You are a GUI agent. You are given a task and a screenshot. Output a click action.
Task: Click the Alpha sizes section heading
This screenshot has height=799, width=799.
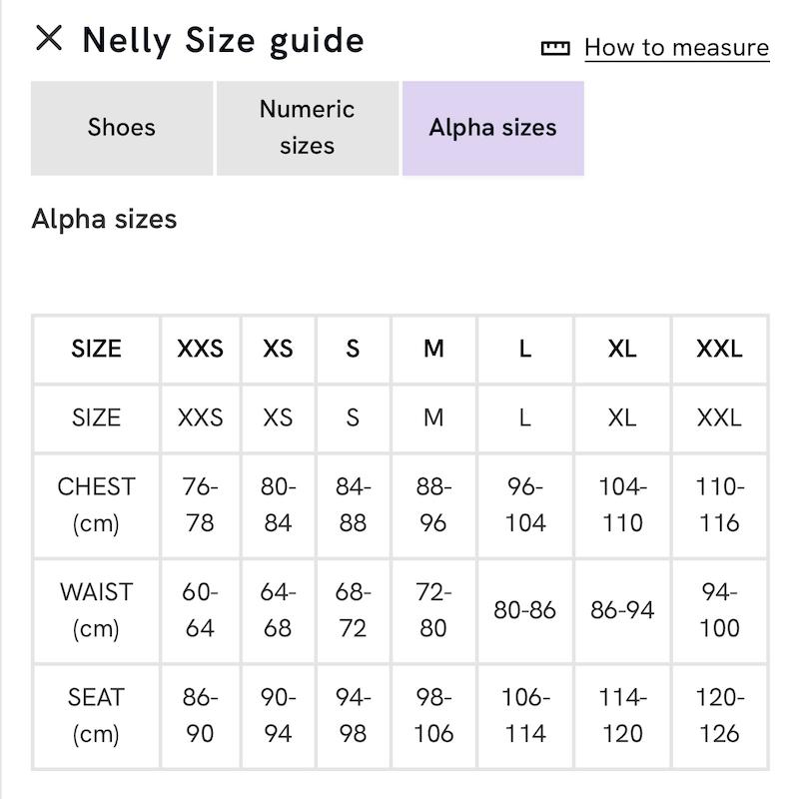[x=104, y=220]
